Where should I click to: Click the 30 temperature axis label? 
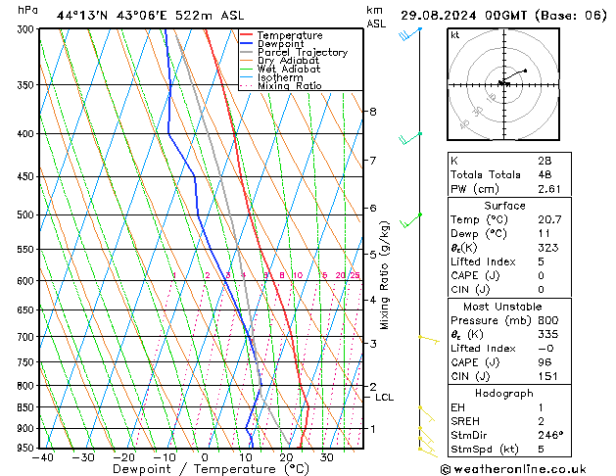coord(326,457)
